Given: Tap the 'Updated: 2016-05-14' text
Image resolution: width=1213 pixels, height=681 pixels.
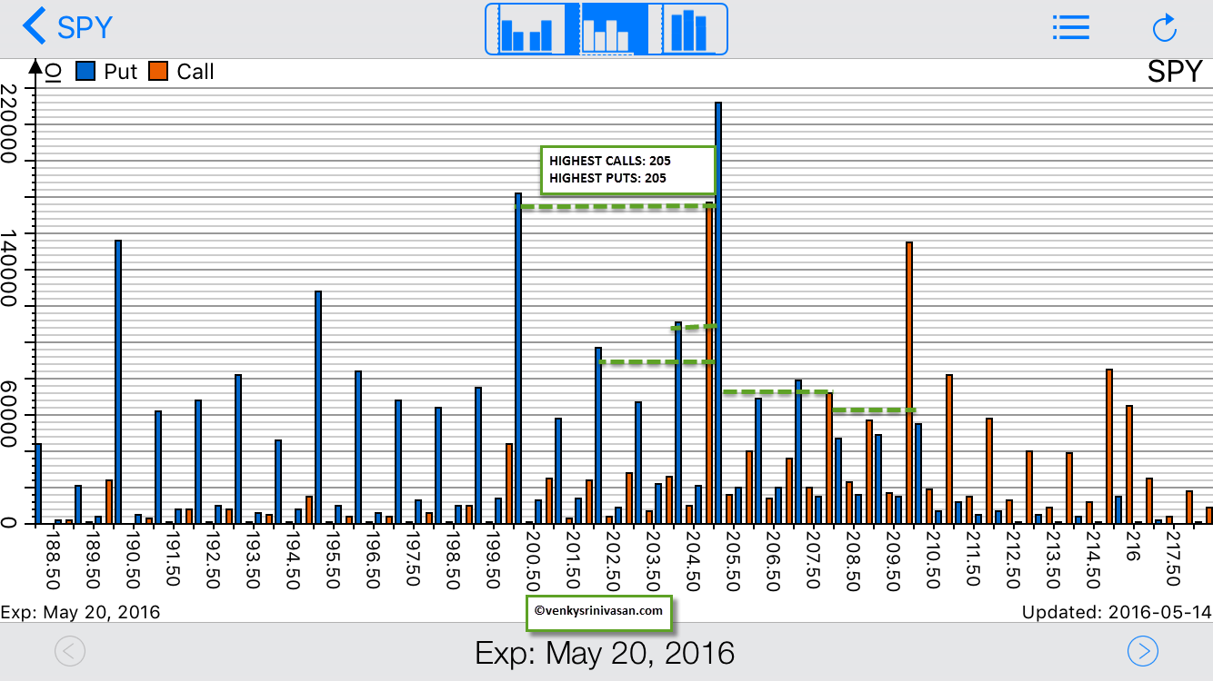Looking at the screenshot, I should [1117, 613].
